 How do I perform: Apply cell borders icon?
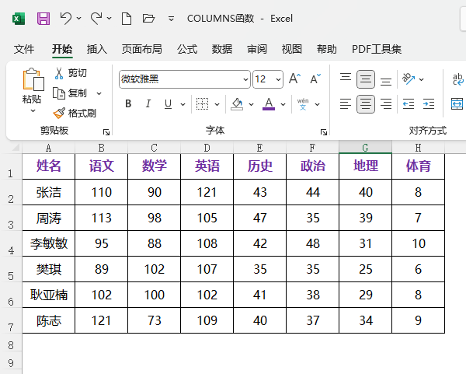pyautogui.click(x=203, y=104)
